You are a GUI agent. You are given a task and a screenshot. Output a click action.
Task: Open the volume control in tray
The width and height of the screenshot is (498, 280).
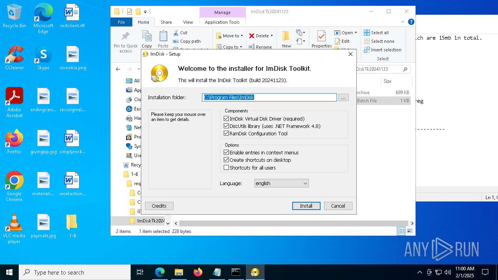(x=448, y=272)
